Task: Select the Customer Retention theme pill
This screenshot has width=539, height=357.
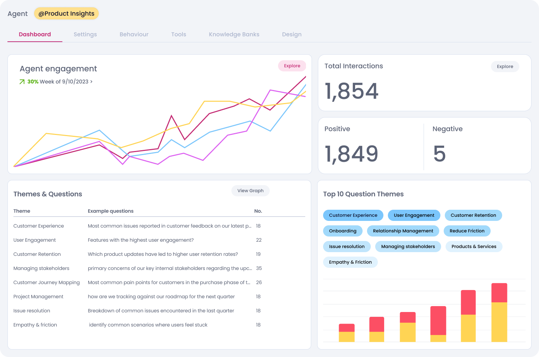Action: (x=473, y=215)
